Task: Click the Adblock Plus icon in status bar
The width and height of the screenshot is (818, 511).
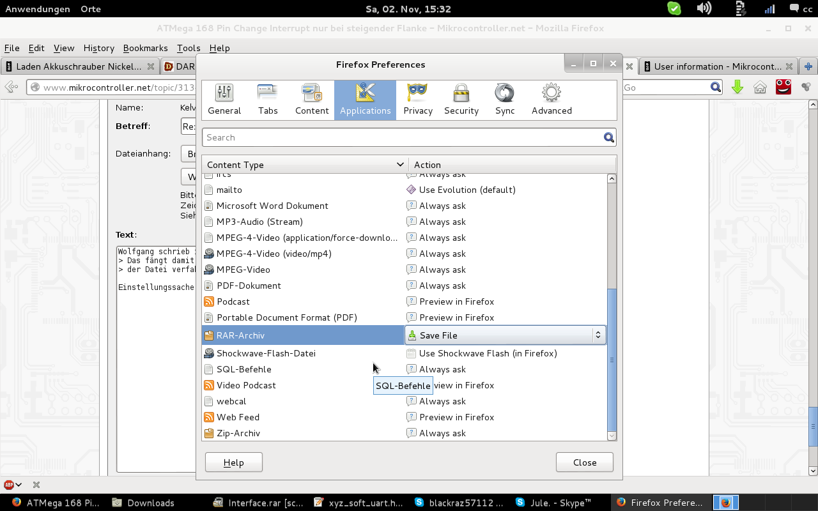Action: pyautogui.click(x=9, y=485)
